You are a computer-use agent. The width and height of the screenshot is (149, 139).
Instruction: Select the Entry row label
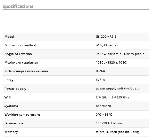click(x=9, y=80)
